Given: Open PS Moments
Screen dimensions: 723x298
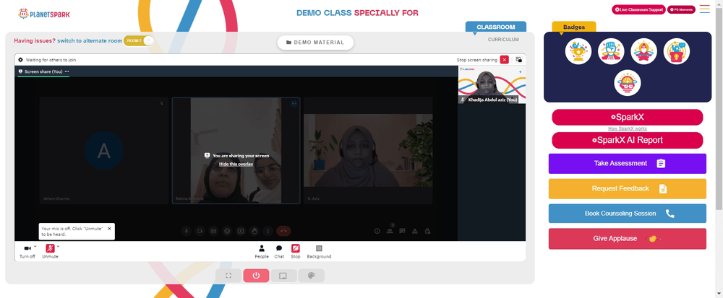Looking at the screenshot, I should pyautogui.click(x=681, y=9).
